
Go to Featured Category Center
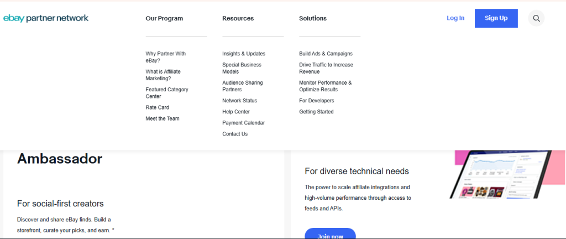[x=167, y=93]
